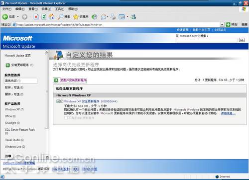Click the 微软中文主页 header link

(201, 30)
